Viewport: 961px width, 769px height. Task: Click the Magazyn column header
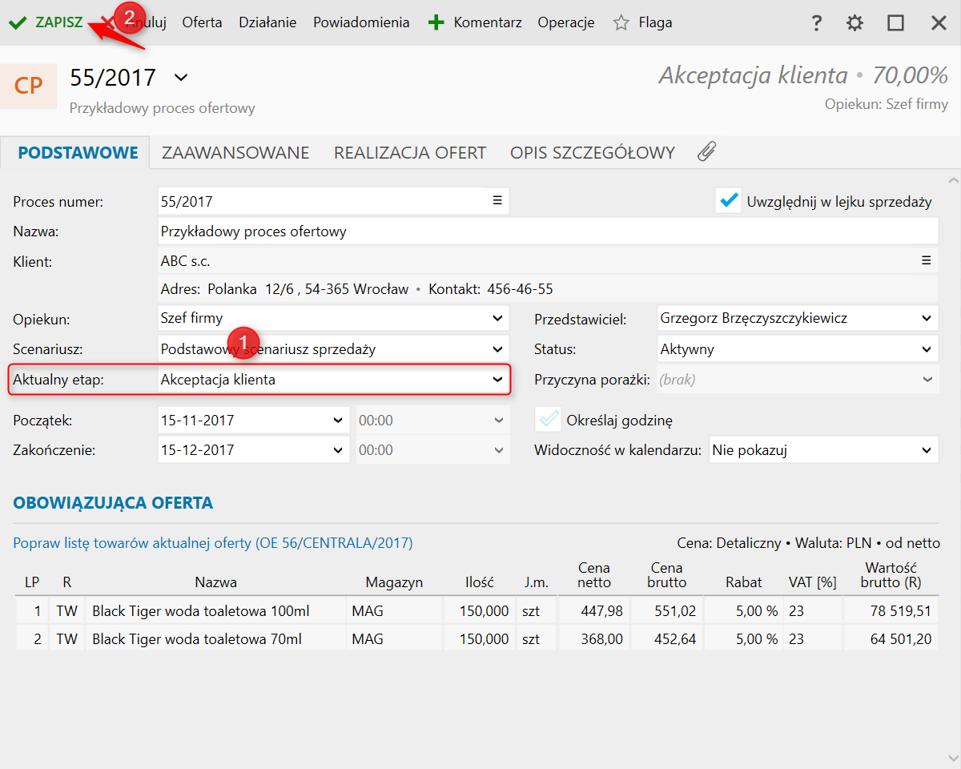[x=394, y=582]
